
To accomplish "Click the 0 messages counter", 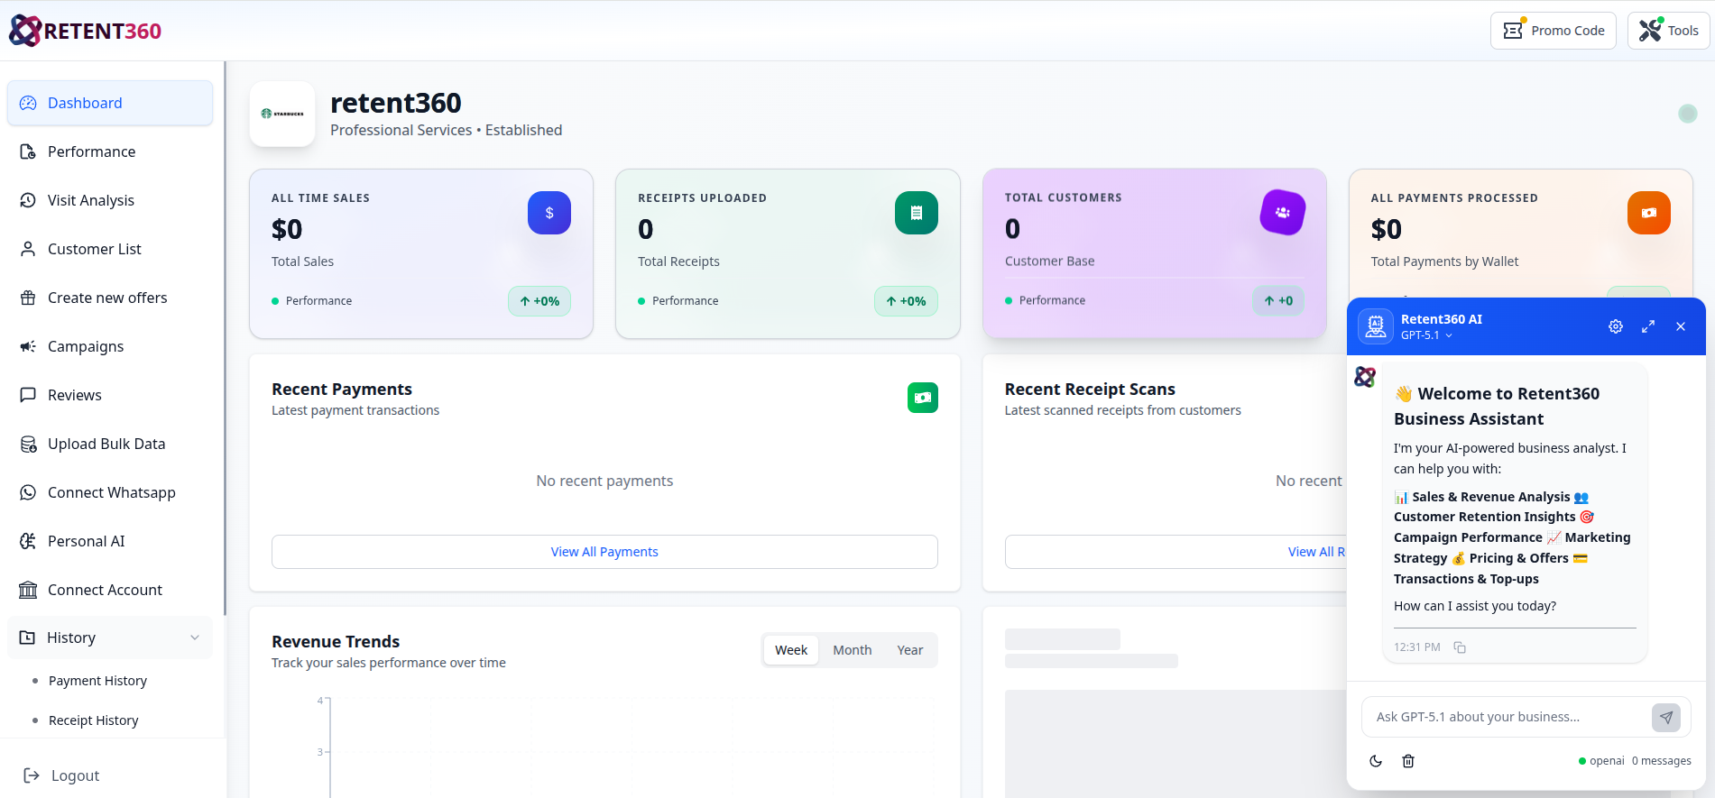I will (x=1662, y=761).
